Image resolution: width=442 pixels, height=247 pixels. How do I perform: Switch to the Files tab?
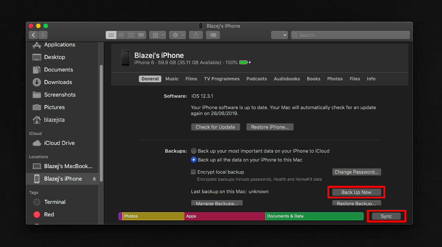(355, 79)
